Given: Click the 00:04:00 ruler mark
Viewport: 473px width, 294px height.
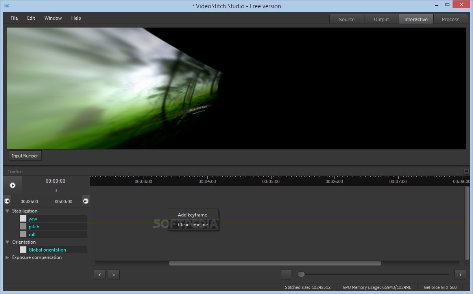Looking at the screenshot, I should (x=207, y=181).
